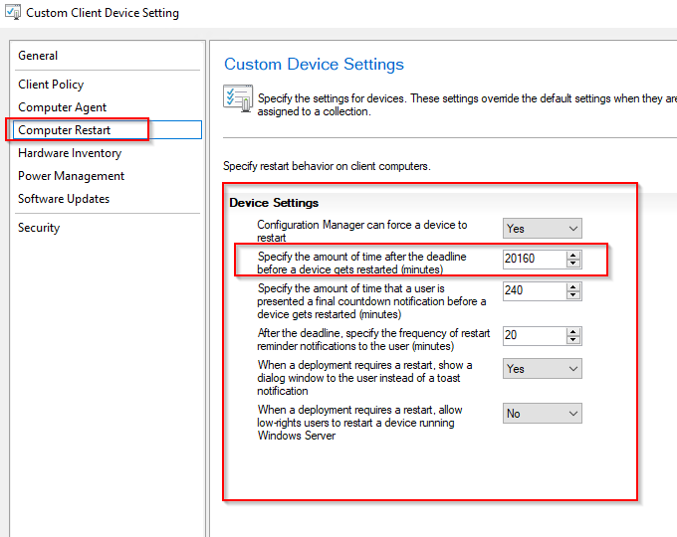Increase the final countdown value of 240
The image size is (677, 537).
pyautogui.click(x=573, y=286)
